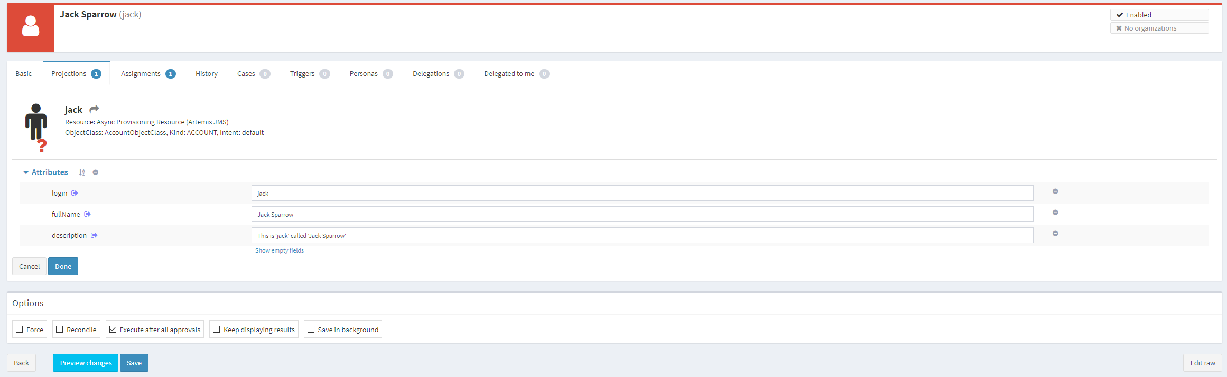The height and width of the screenshot is (377, 1227).
Task: Click the outbound icon next to fullName
Action: point(88,214)
